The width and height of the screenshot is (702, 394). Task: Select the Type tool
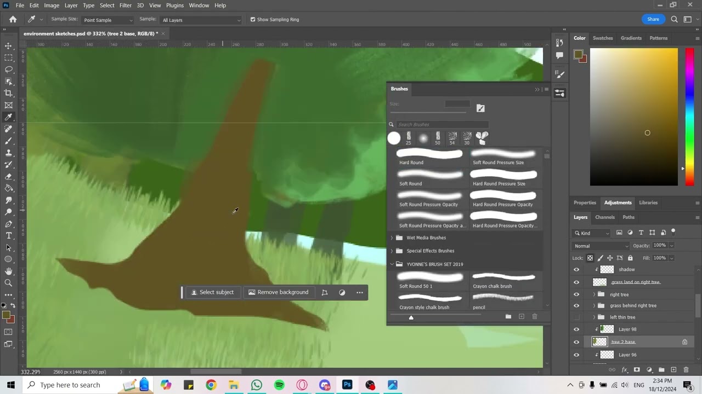click(9, 236)
